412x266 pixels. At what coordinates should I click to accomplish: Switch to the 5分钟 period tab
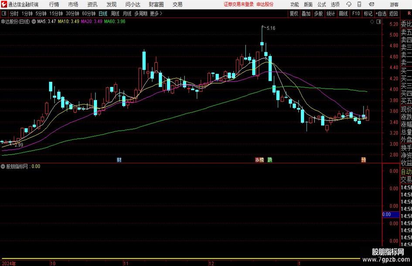41,14
